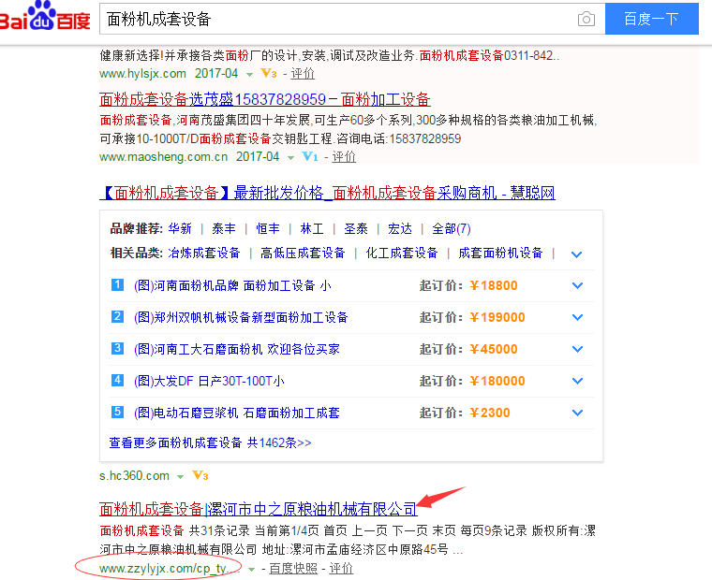The height and width of the screenshot is (580, 712).
Task: Expand the ¥180000 item chevron
Action: click(x=578, y=381)
